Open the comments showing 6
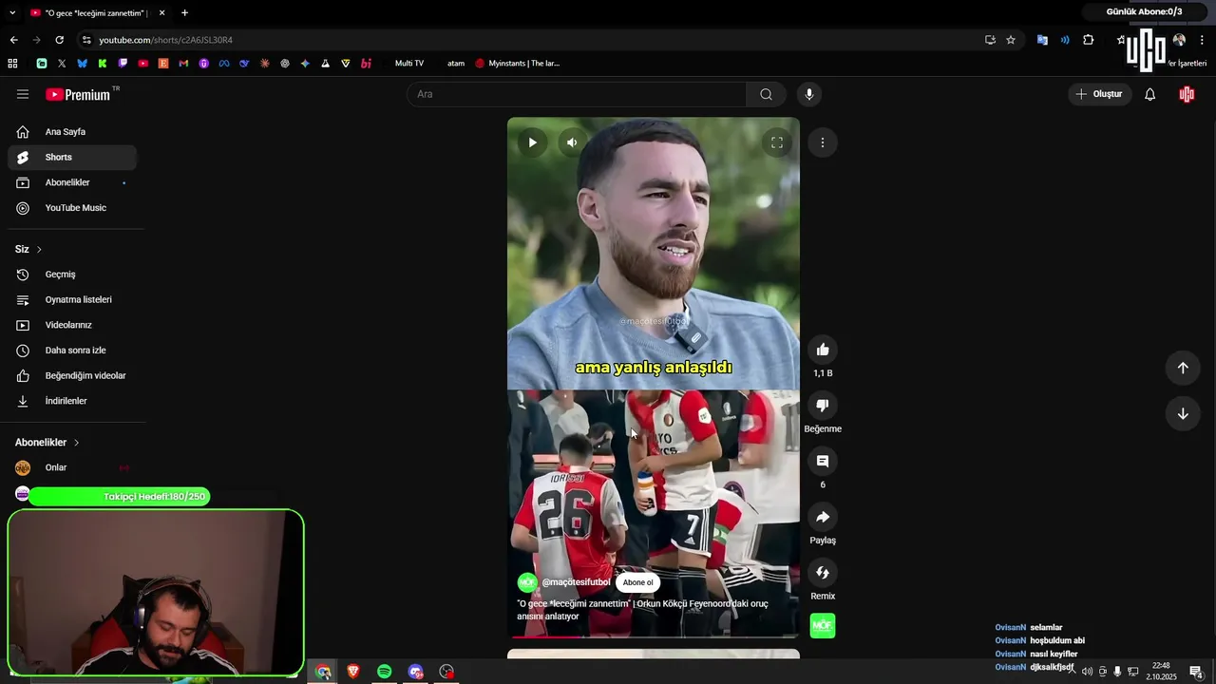Screen dimensions: 1216x684 tap(823, 462)
